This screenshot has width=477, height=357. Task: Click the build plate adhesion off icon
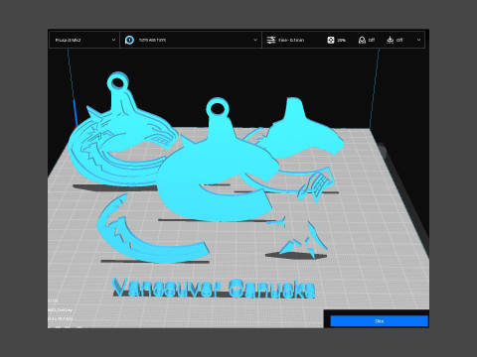point(391,40)
